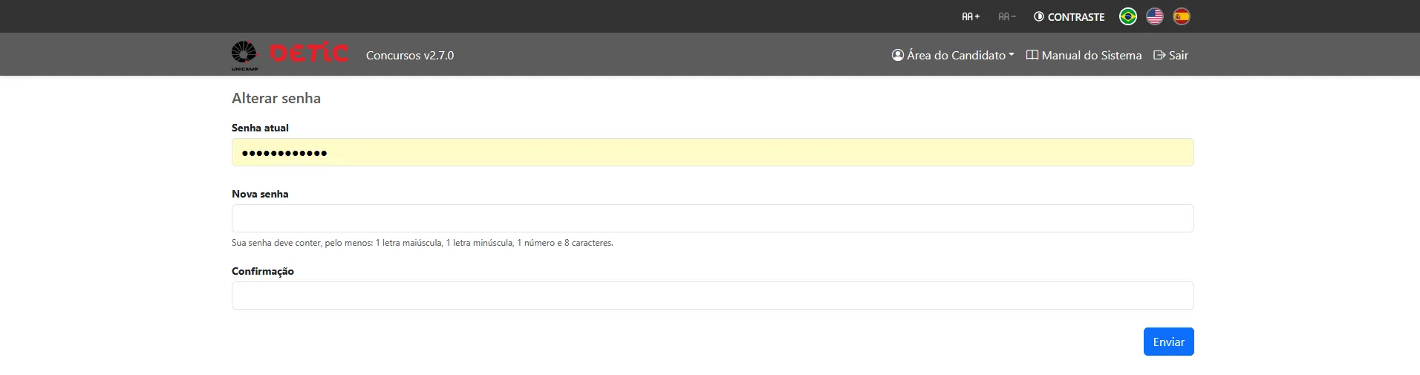This screenshot has height=375, width=1420.
Task: Open Concursos v2.7.0 home link
Action: 410,55
